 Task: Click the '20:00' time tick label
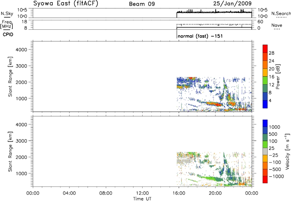point(215,193)
